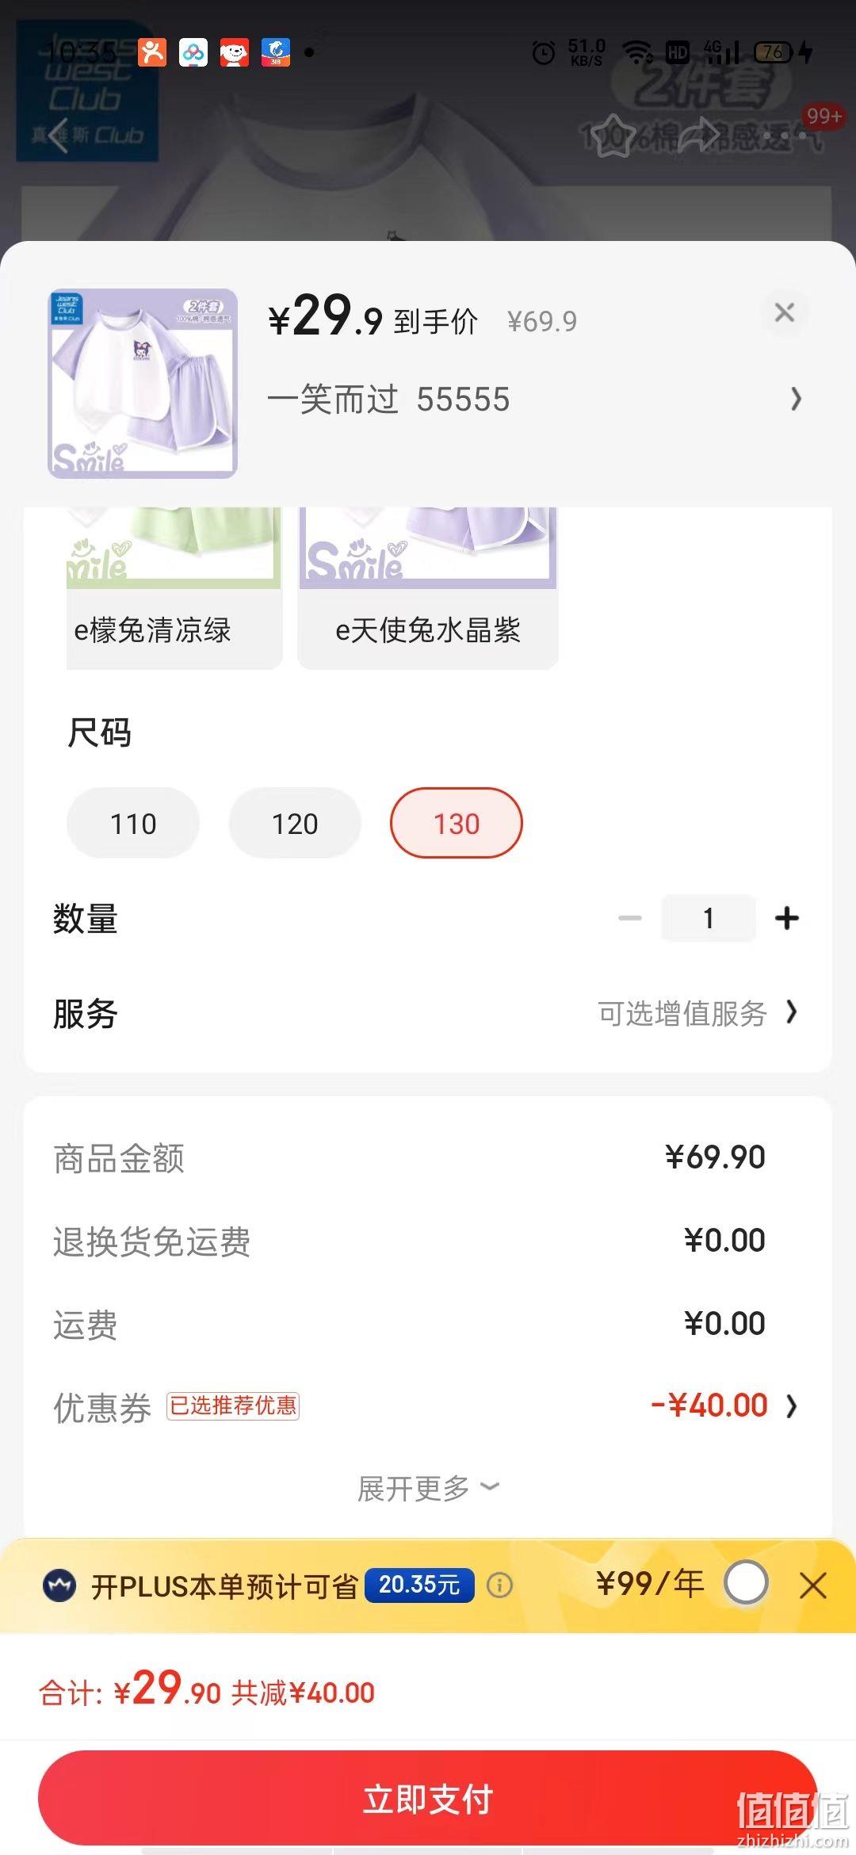Open coupon details chevron at -¥40.00
This screenshot has height=1855, width=856.
[x=791, y=1406]
